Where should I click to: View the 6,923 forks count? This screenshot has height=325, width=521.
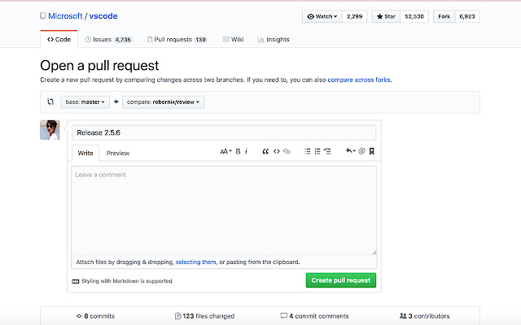click(467, 16)
